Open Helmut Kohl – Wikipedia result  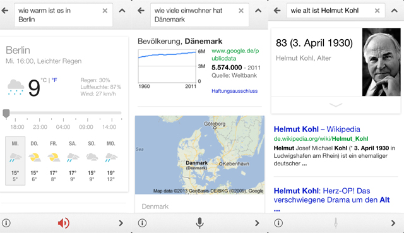tap(317, 129)
